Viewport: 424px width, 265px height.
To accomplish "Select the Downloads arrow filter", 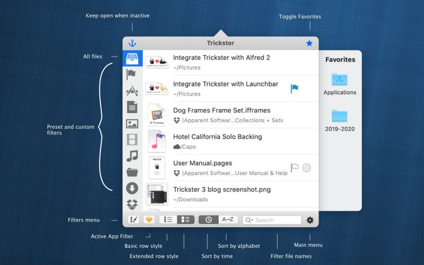I will [132, 188].
